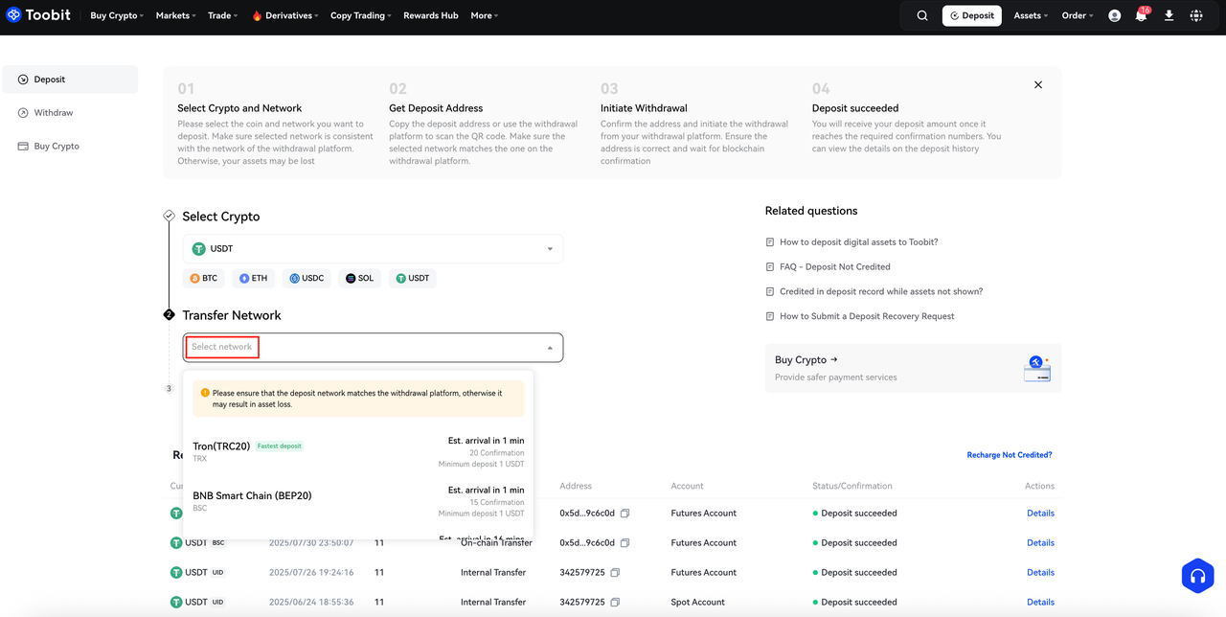
Task: Close the deposit steps guide
Action: 1038,85
